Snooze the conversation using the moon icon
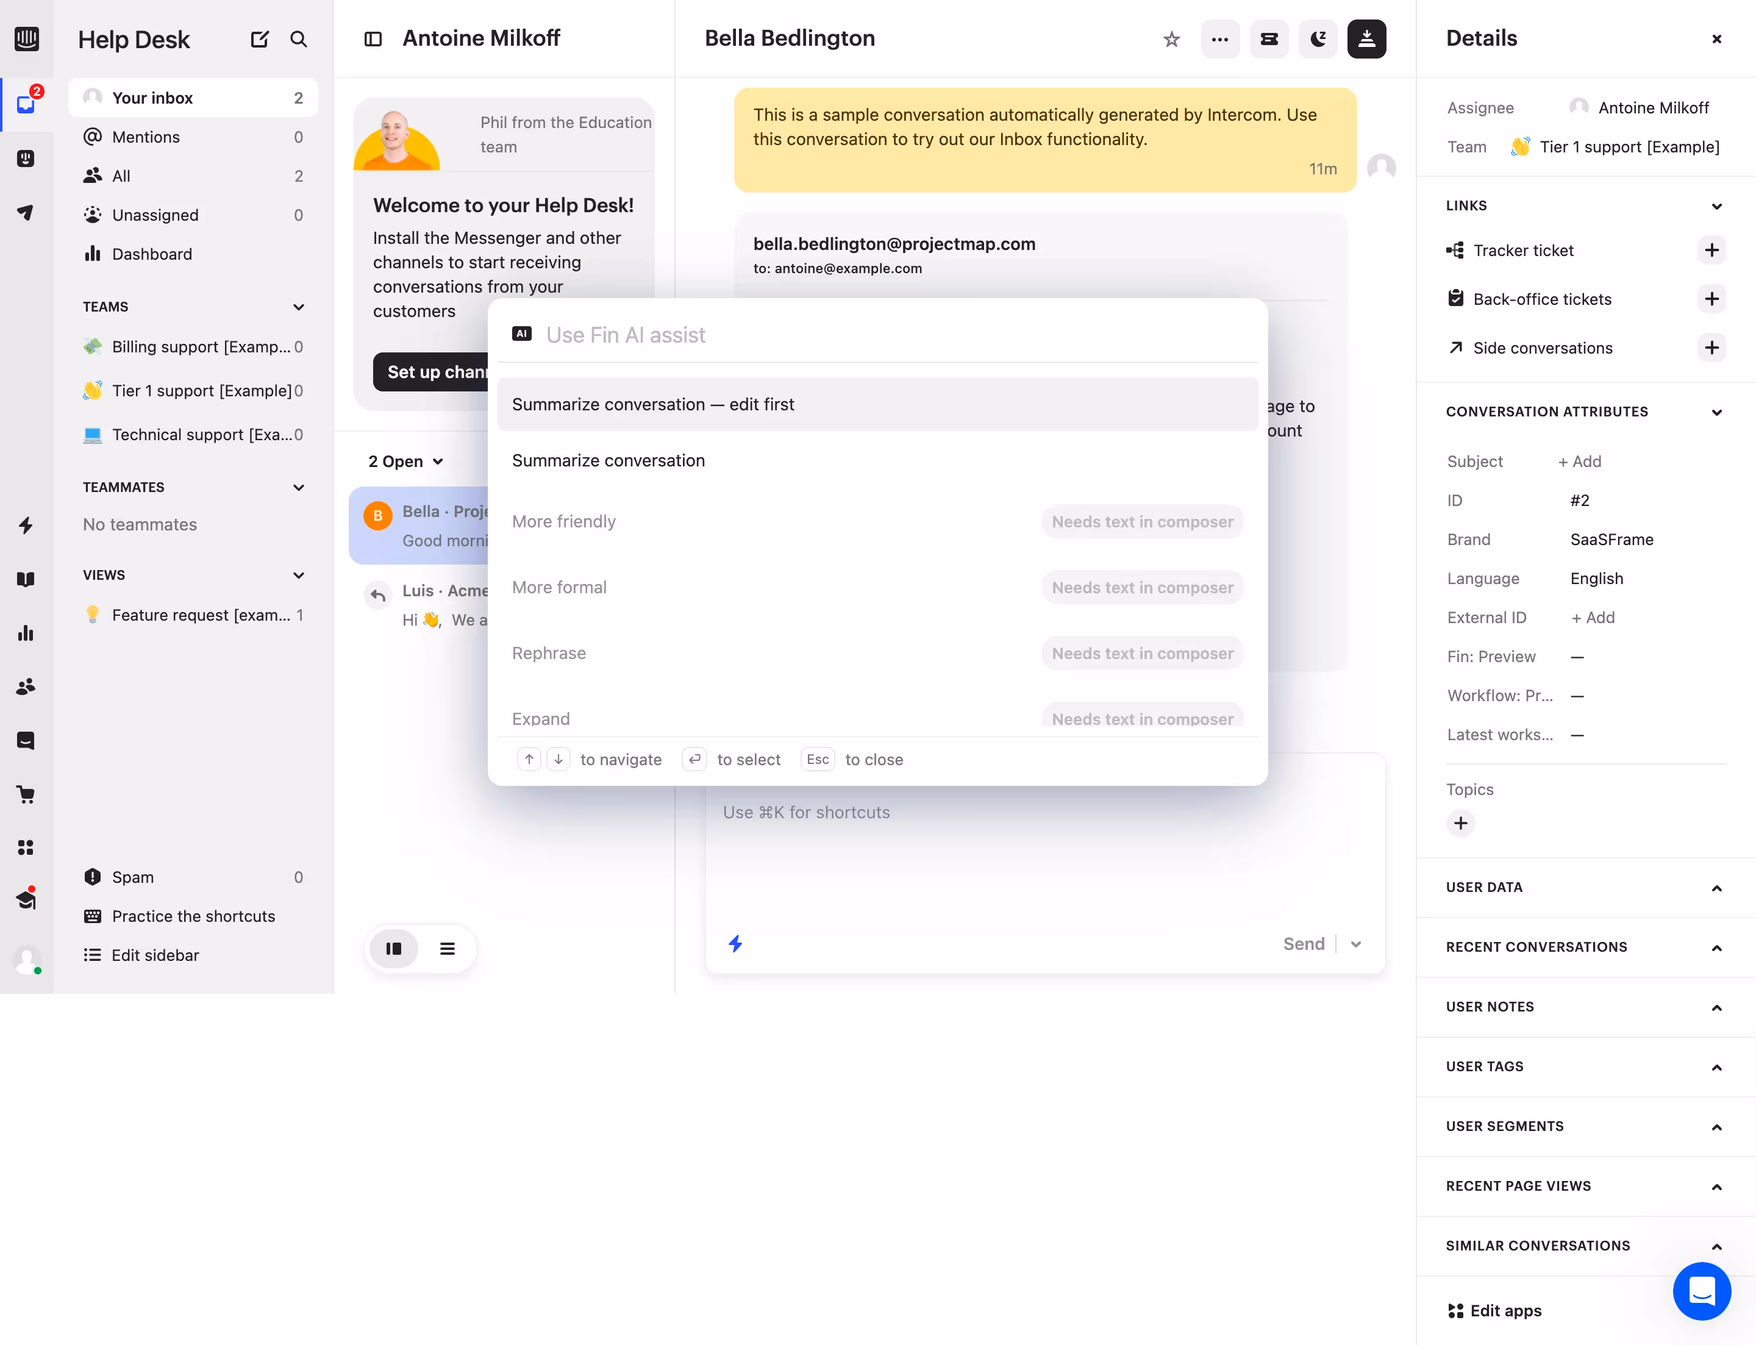 click(1317, 38)
